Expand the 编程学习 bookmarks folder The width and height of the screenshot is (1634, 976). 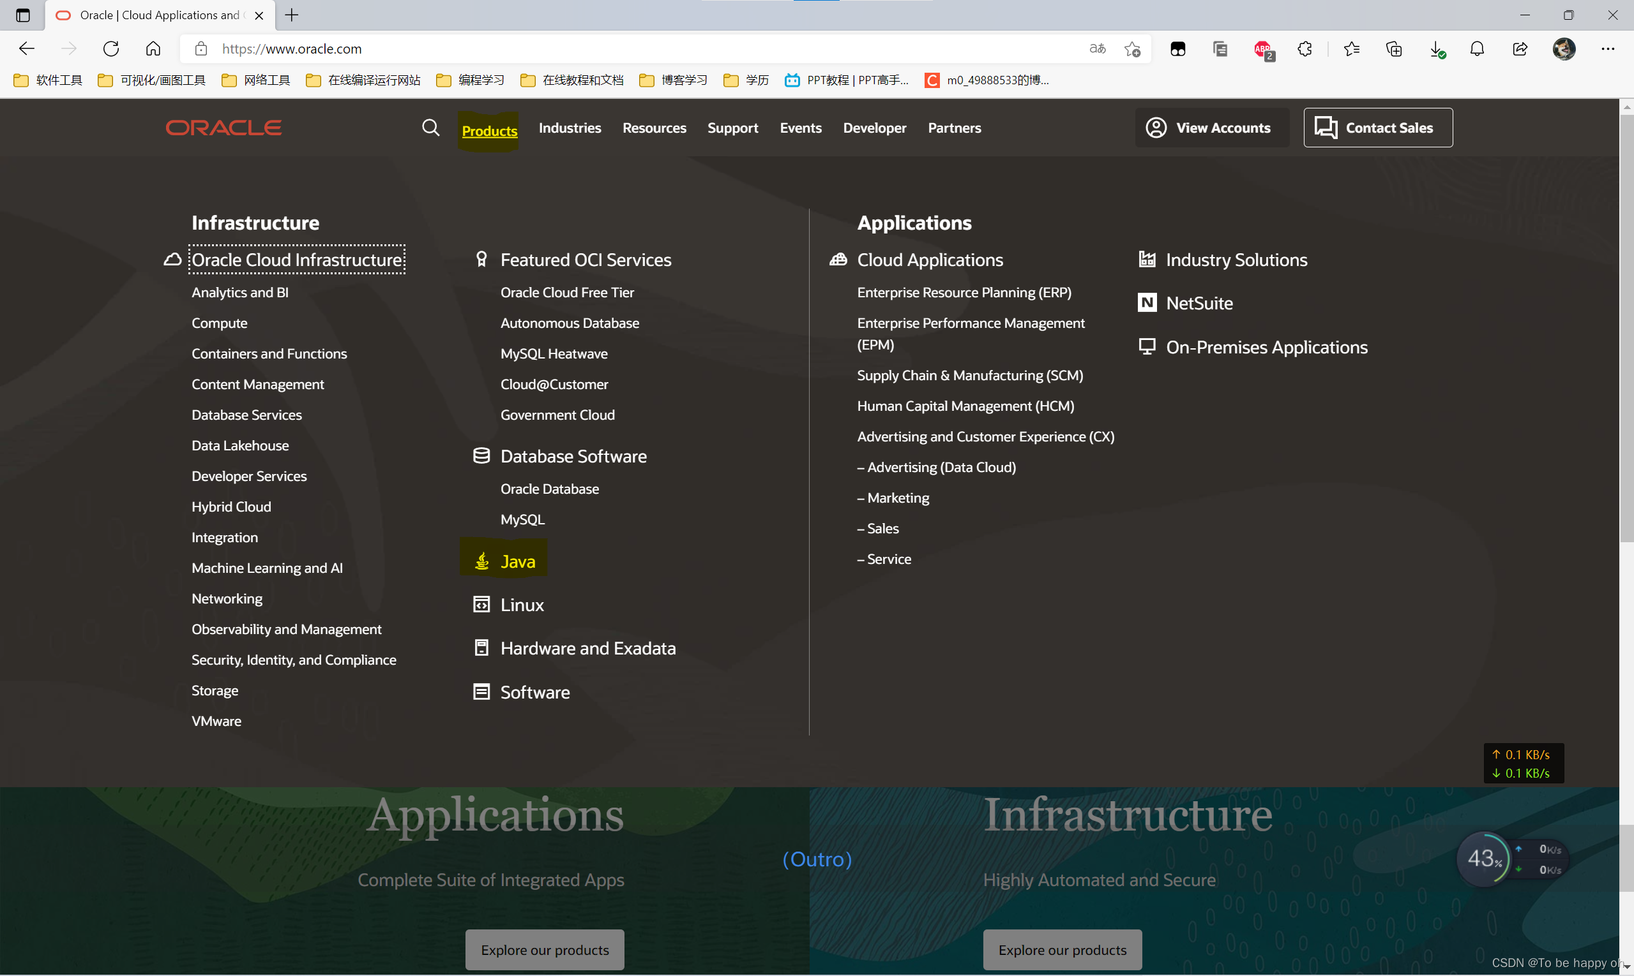pos(471,80)
